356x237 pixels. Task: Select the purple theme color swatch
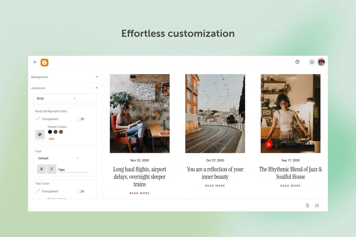55,132
